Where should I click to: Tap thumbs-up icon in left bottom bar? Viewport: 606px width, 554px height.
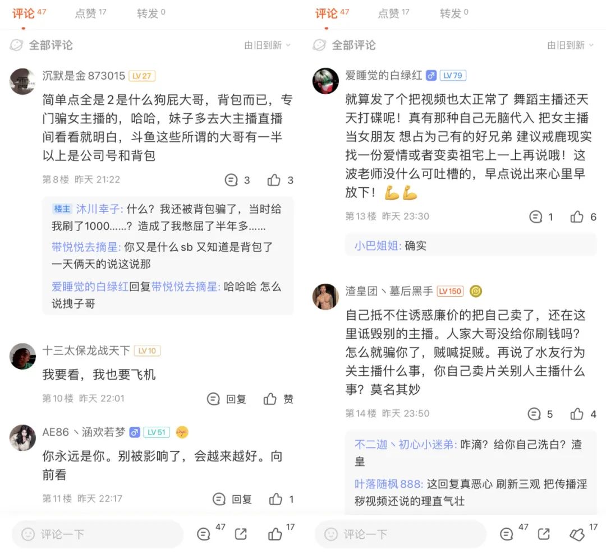275,534
